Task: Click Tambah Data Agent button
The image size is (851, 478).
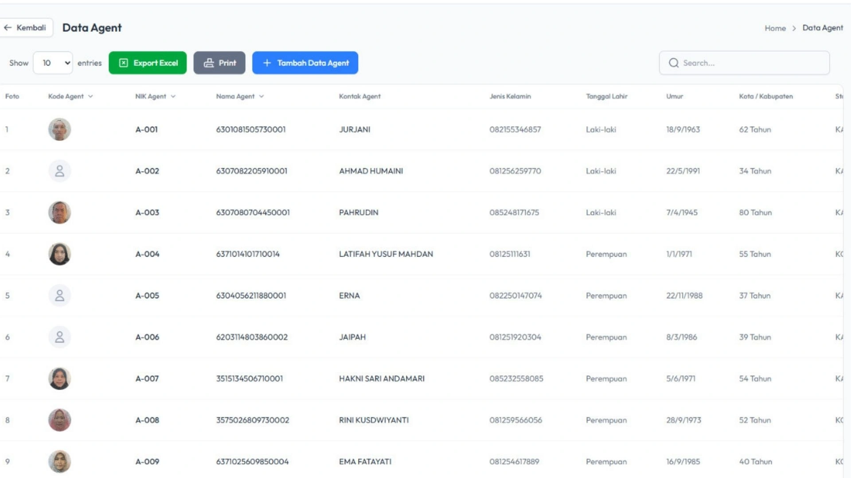Action: [305, 63]
